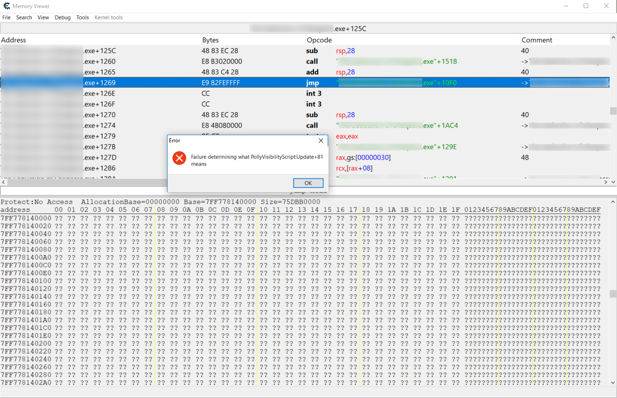This screenshot has height=398, width=617.
Task: Open the Kernel tools menu
Action: pos(108,17)
